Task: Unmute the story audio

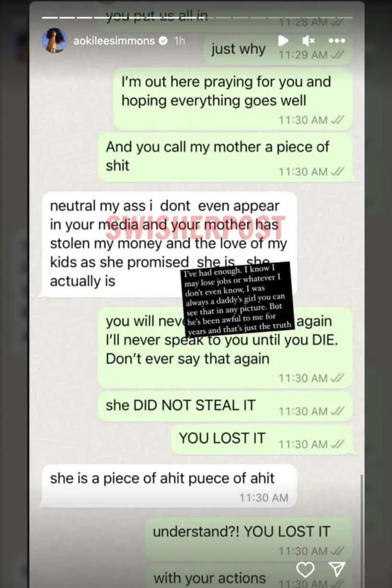Action: 308,40
